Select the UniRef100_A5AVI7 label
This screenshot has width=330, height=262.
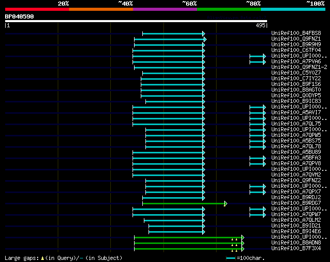click(x=296, y=112)
